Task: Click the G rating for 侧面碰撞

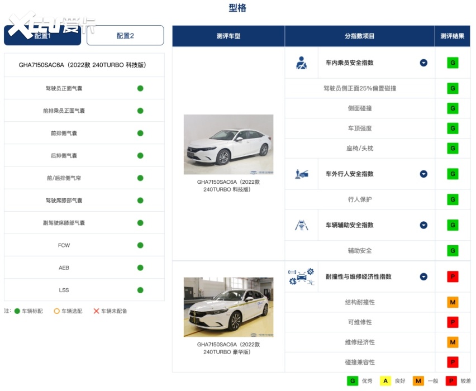Action: click(453, 108)
